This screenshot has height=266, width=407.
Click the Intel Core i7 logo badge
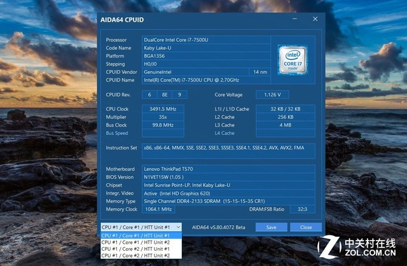[293, 60]
